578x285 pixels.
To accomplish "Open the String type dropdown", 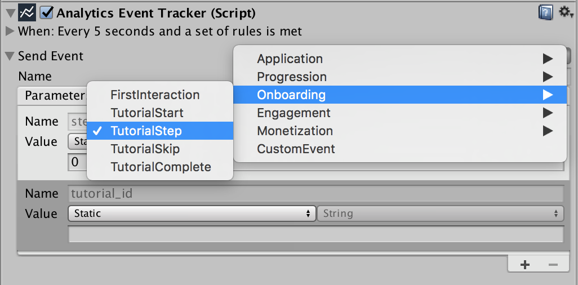I will (x=441, y=213).
